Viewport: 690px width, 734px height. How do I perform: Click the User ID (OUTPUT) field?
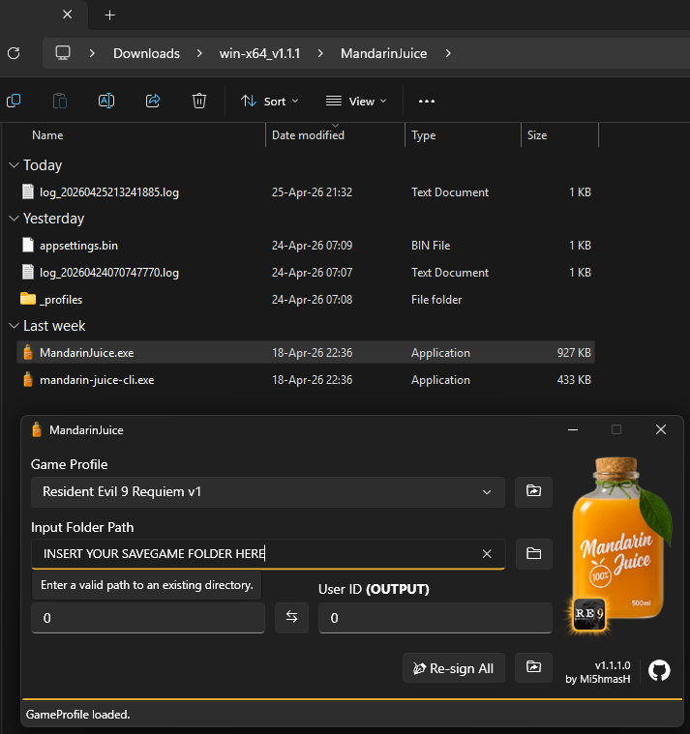click(435, 618)
